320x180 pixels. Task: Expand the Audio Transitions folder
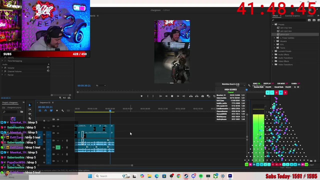coord(273,58)
